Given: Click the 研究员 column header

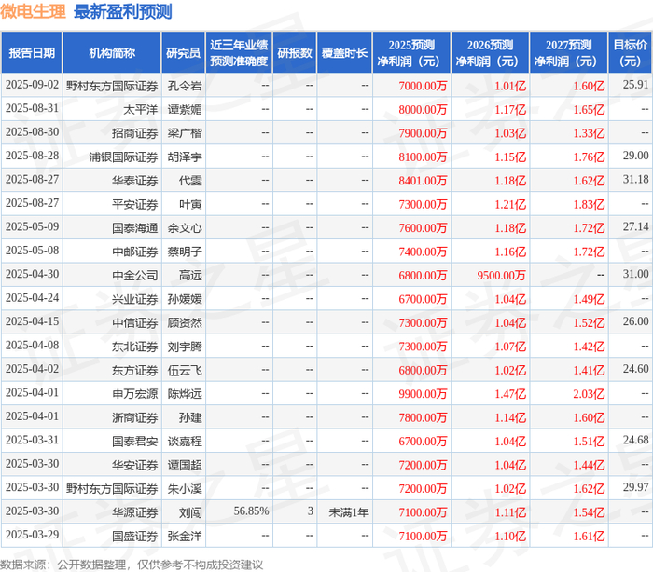Looking at the screenshot, I should (183, 53).
